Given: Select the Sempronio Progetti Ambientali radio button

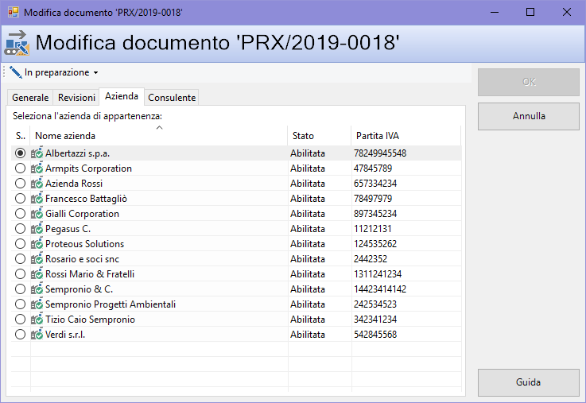Looking at the screenshot, I should [20, 304].
